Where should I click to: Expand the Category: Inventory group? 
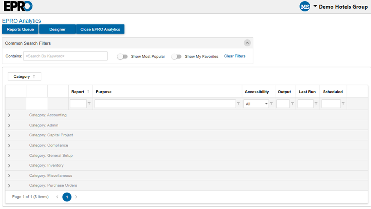pyautogui.click(x=9, y=166)
